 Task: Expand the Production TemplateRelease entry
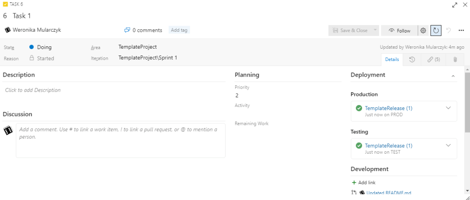tap(448, 108)
